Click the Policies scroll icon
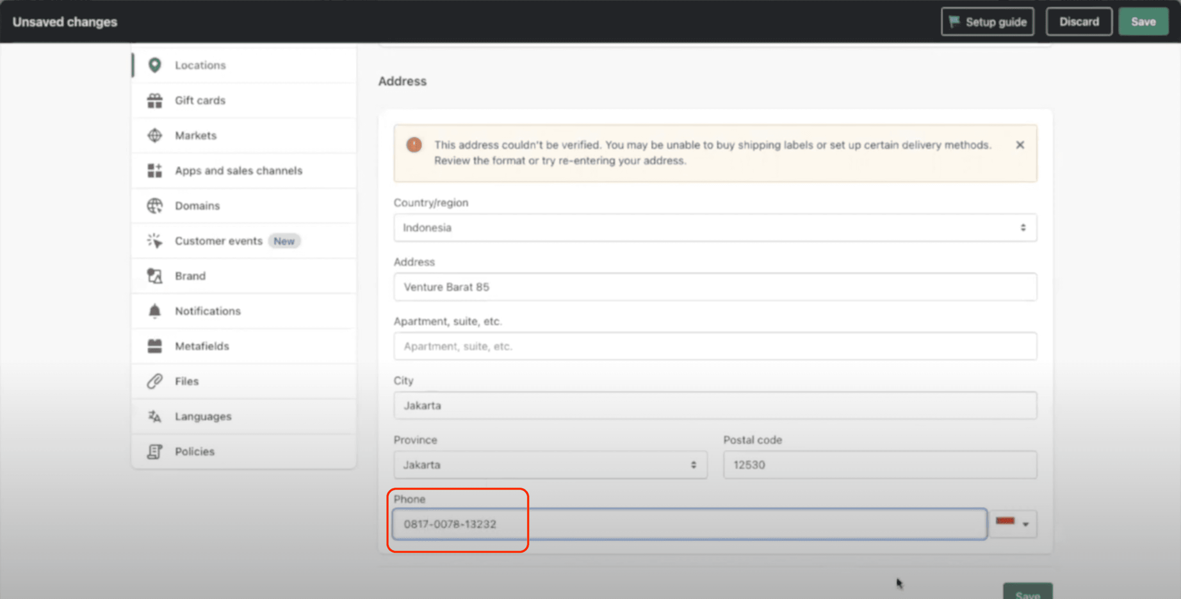Image resolution: width=1181 pixels, height=599 pixels. click(155, 452)
